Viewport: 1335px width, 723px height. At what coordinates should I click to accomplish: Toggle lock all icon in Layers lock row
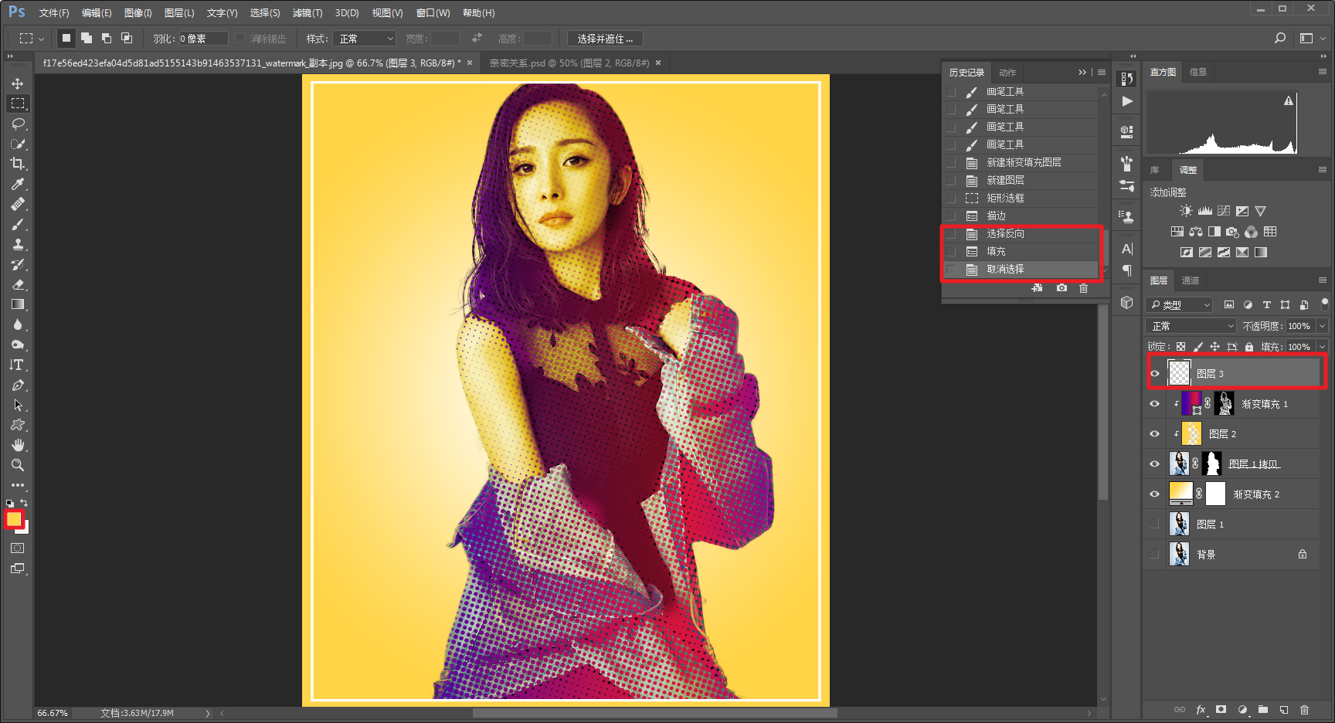pyautogui.click(x=1249, y=347)
